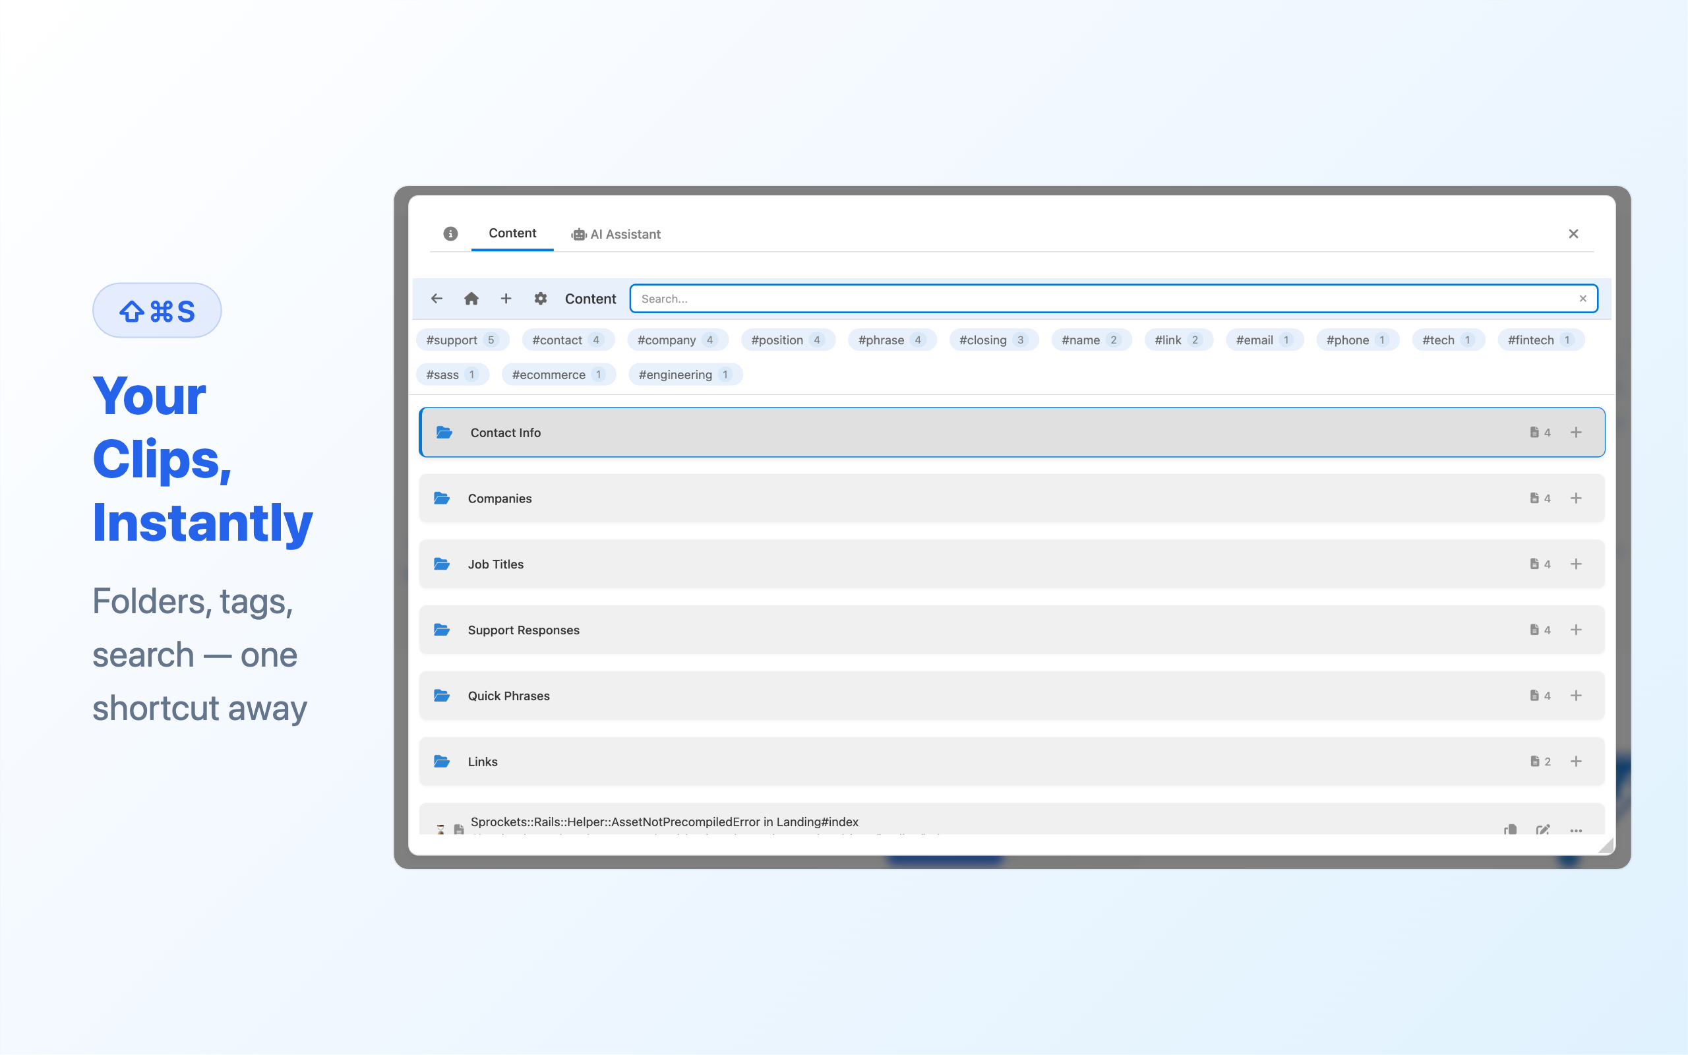Click the info icon beside the Content tab
The height and width of the screenshot is (1055, 1688).
pyautogui.click(x=450, y=233)
